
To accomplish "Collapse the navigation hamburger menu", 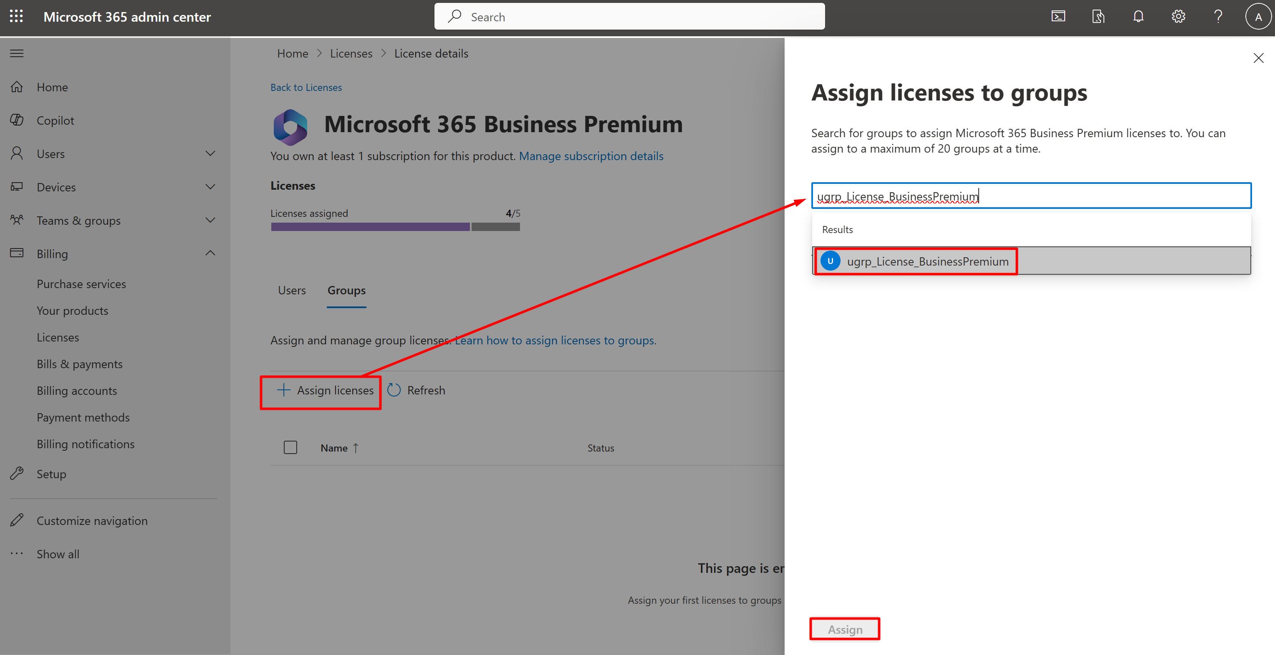I will [17, 53].
